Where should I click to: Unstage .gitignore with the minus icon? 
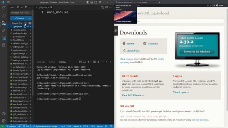tap(28, 26)
